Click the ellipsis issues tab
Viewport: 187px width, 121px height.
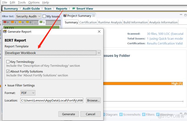(35, 22)
